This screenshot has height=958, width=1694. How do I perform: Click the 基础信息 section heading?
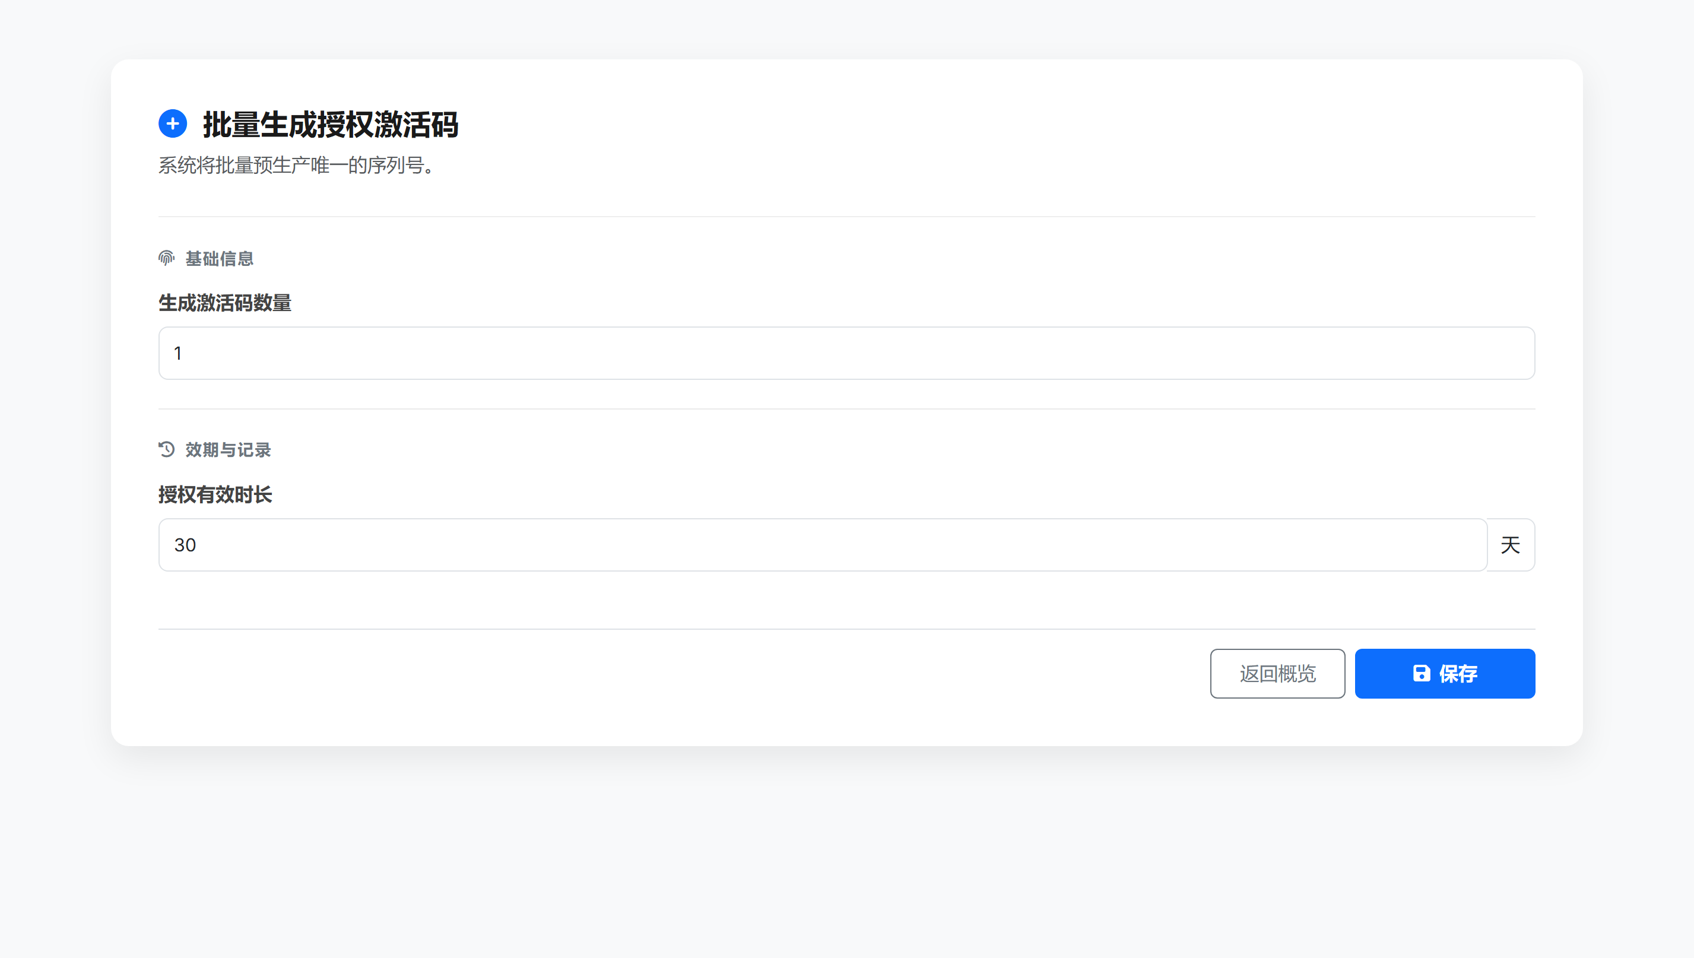[x=220, y=259]
